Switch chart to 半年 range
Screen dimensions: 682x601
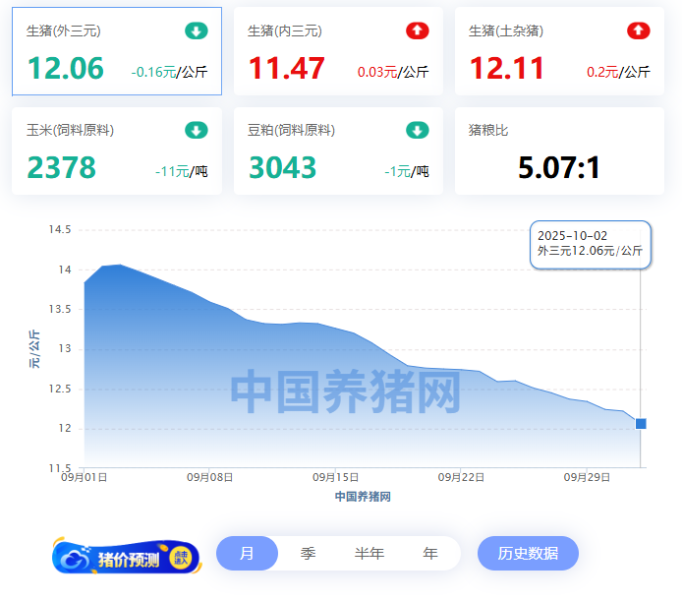pyautogui.click(x=369, y=554)
